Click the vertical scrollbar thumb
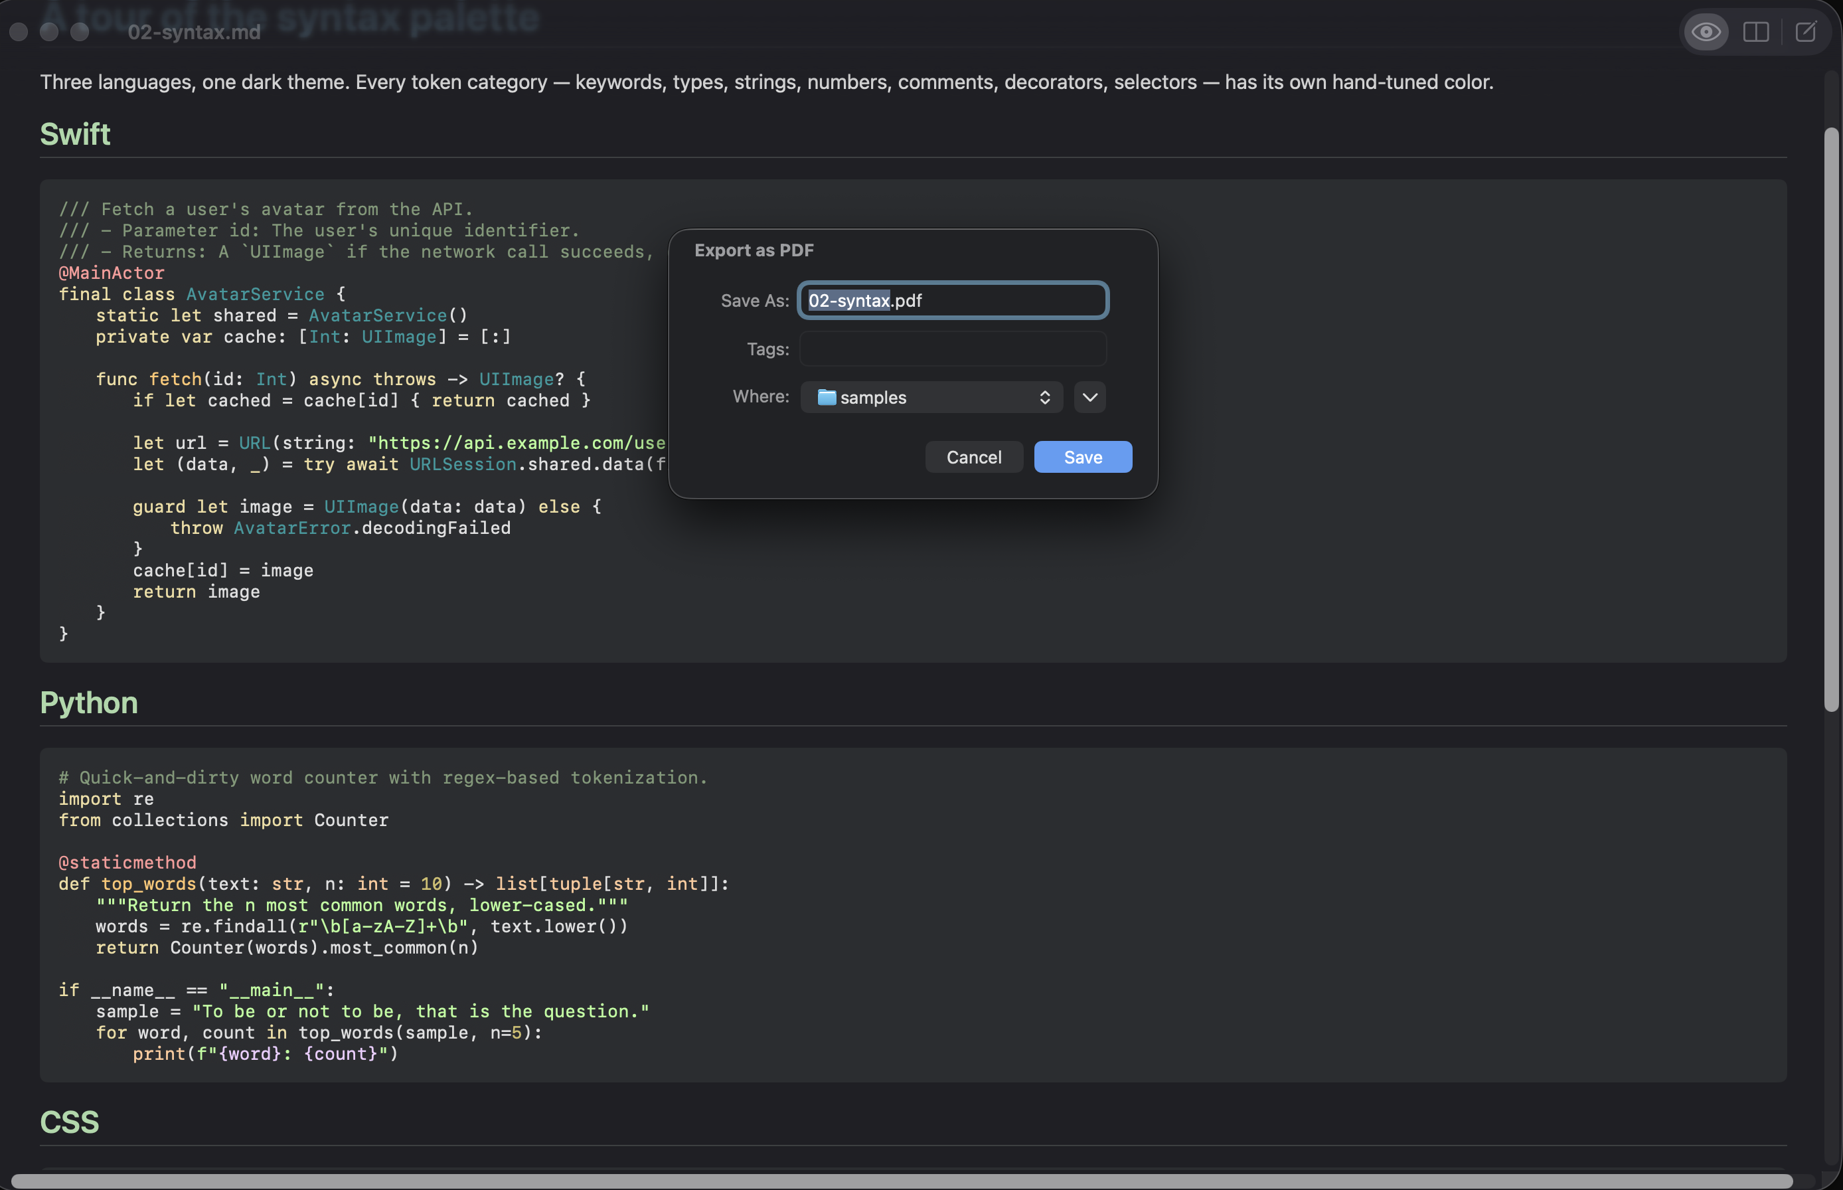This screenshot has width=1843, height=1190. tap(1832, 420)
